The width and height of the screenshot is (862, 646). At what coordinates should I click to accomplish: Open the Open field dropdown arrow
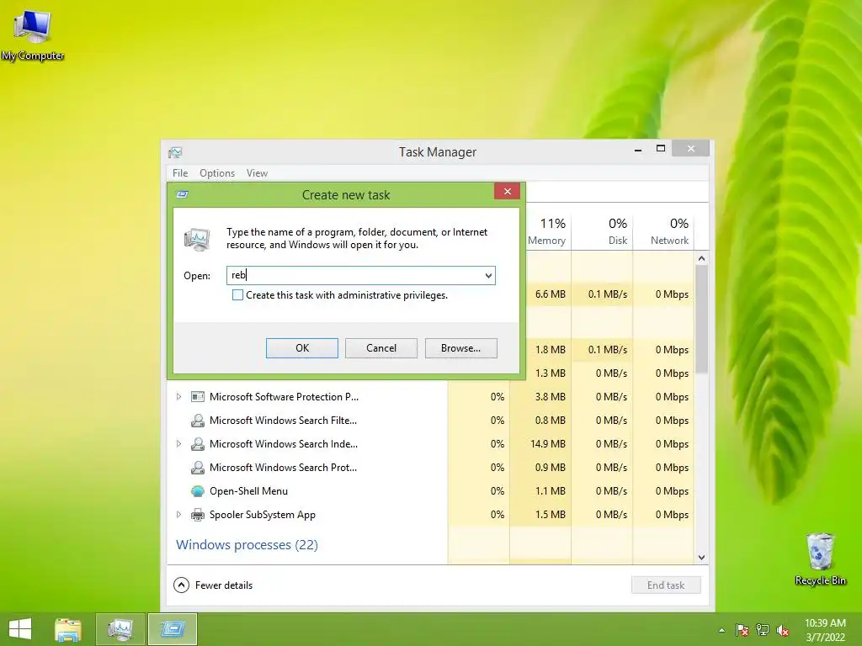click(x=488, y=275)
